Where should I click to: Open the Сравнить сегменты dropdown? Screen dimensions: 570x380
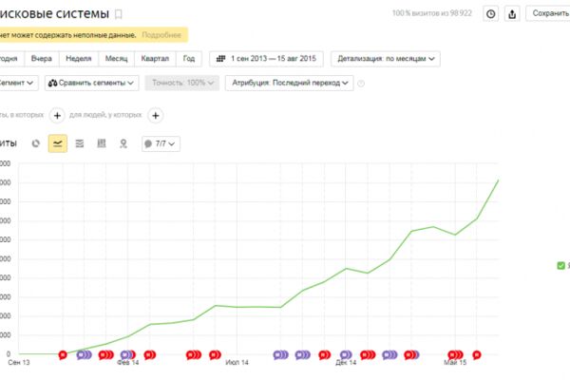91,83
